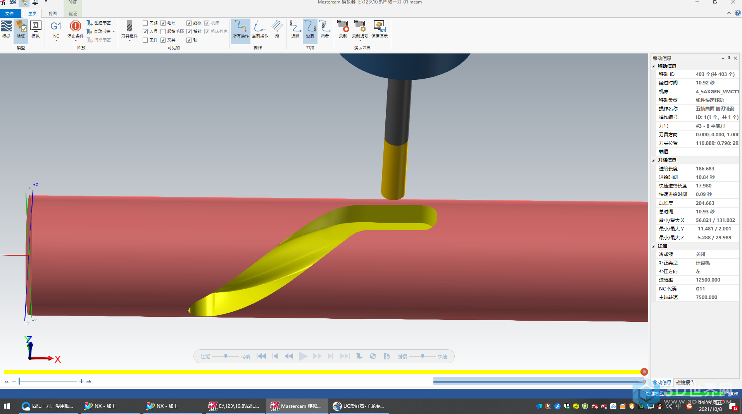
Task: Switch to the 视图 view tab
Action: (53, 14)
